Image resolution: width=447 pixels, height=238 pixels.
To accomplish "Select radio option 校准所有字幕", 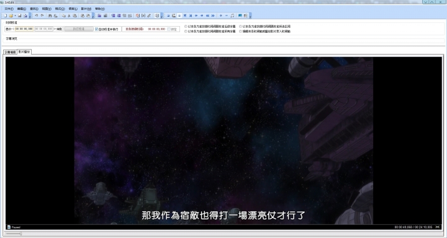I will click(186, 32).
